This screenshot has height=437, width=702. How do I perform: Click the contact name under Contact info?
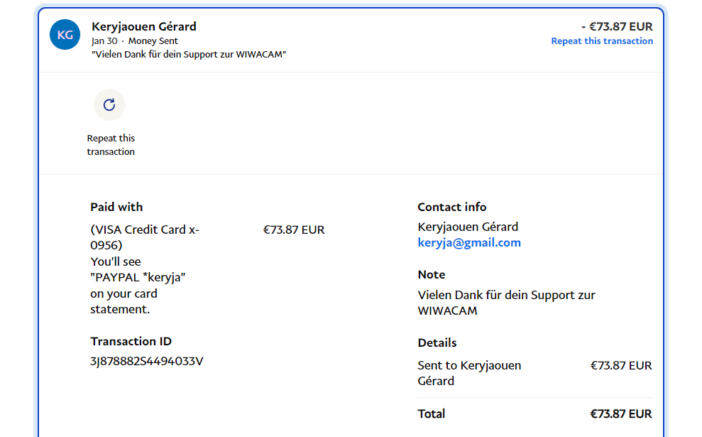pyautogui.click(x=468, y=227)
